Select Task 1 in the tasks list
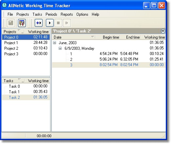 (x=26, y=92)
